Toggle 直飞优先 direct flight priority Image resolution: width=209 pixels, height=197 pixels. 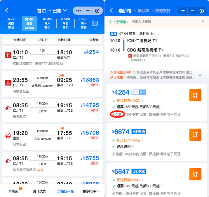[x=39, y=191]
